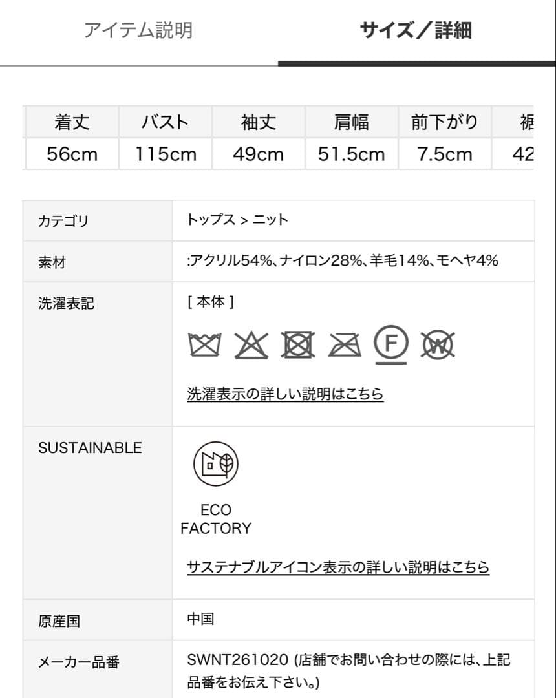
Task: Click the 前下がり 7.5cm cell
Action: pos(444,154)
